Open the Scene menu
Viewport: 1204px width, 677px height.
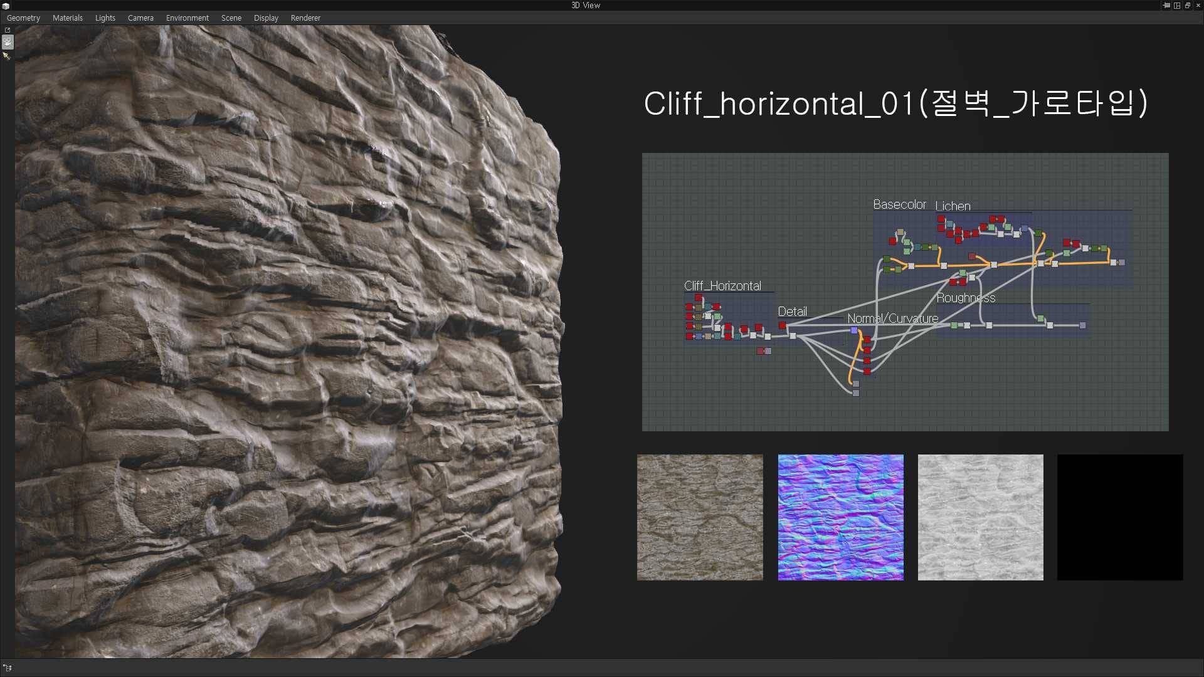pyautogui.click(x=231, y=18)
